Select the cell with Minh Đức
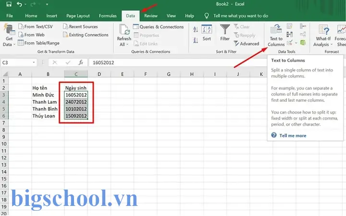Image resolution: width=346 pixels, height=216 pixels. point(48,95)
